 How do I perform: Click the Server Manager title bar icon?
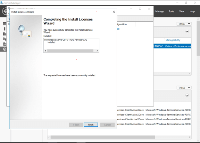[3, 3]
